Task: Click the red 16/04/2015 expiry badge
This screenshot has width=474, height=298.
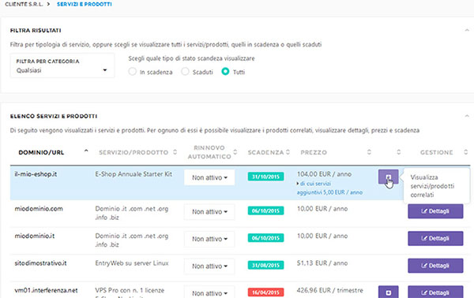Action: pos(265,292)
